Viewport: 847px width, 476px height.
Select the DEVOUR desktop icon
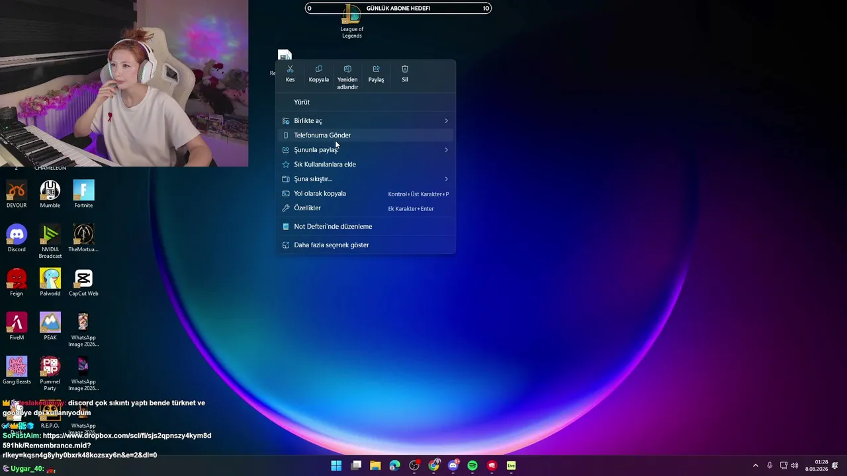(17, 194)
